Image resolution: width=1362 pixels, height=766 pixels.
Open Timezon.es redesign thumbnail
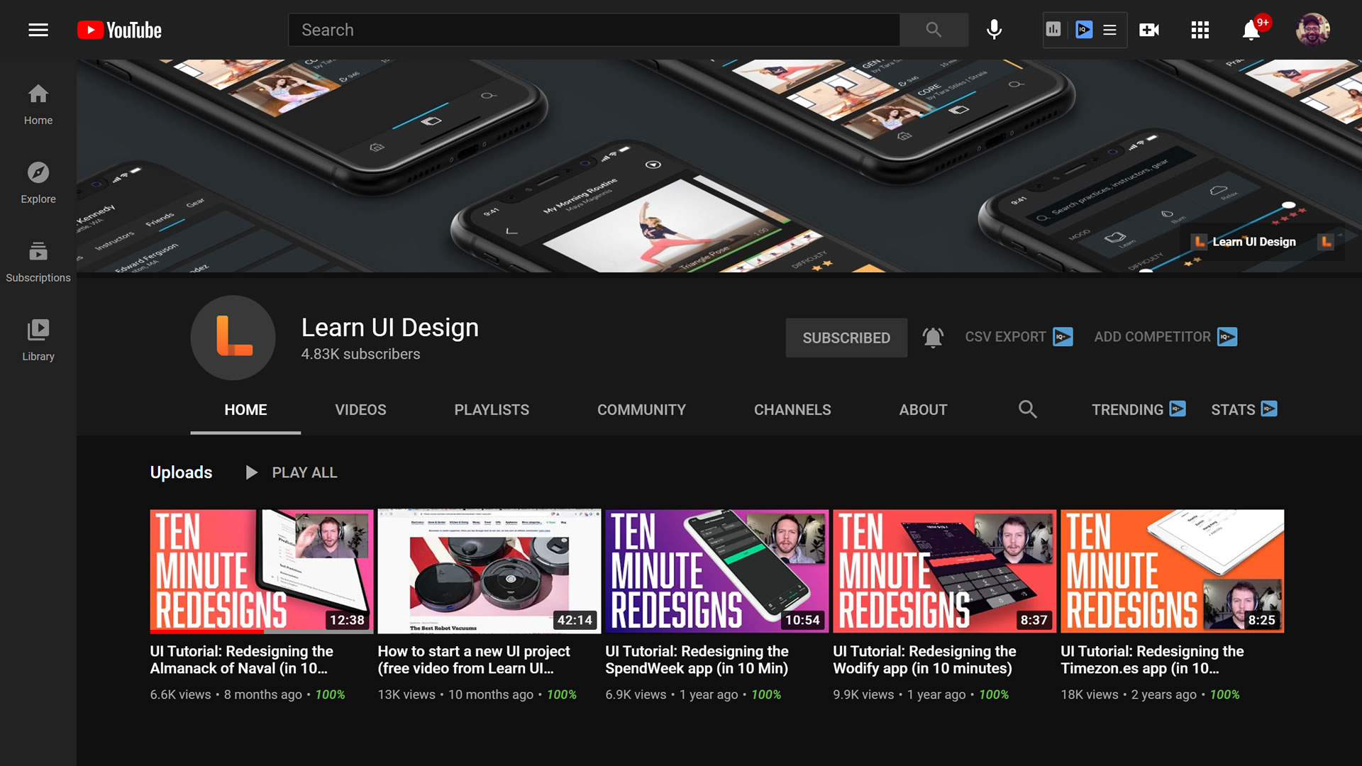(x=1172, y=571)
